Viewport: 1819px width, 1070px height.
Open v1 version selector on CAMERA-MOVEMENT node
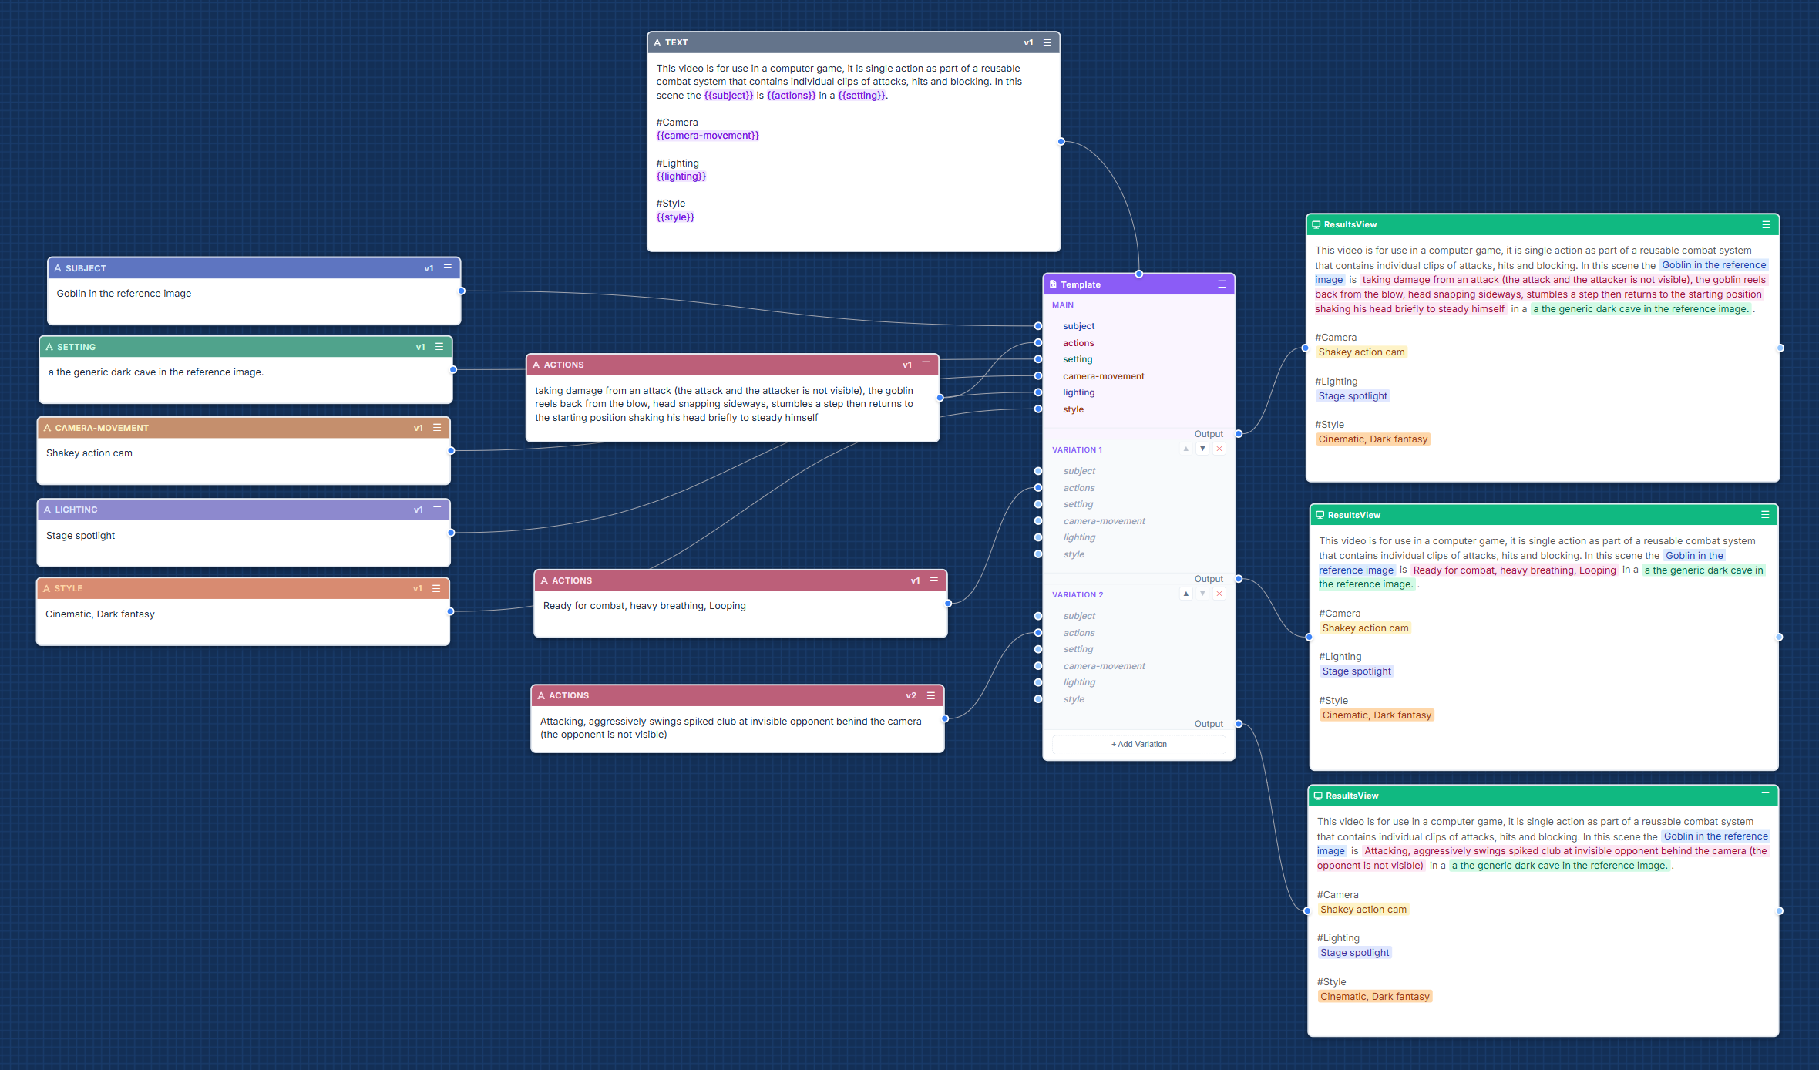(418, 428)
